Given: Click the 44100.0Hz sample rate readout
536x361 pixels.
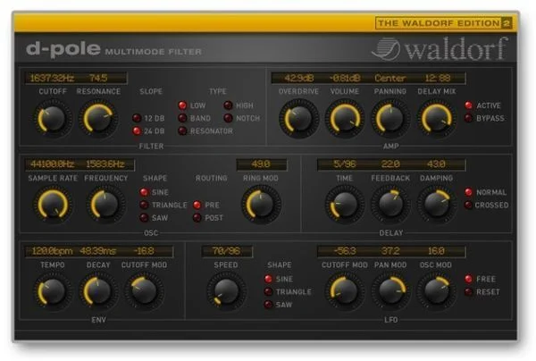Looking at the screenshot, I should [52, 164].
